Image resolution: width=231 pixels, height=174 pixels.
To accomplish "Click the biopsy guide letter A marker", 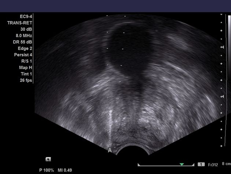I will (x=110, y=151).
